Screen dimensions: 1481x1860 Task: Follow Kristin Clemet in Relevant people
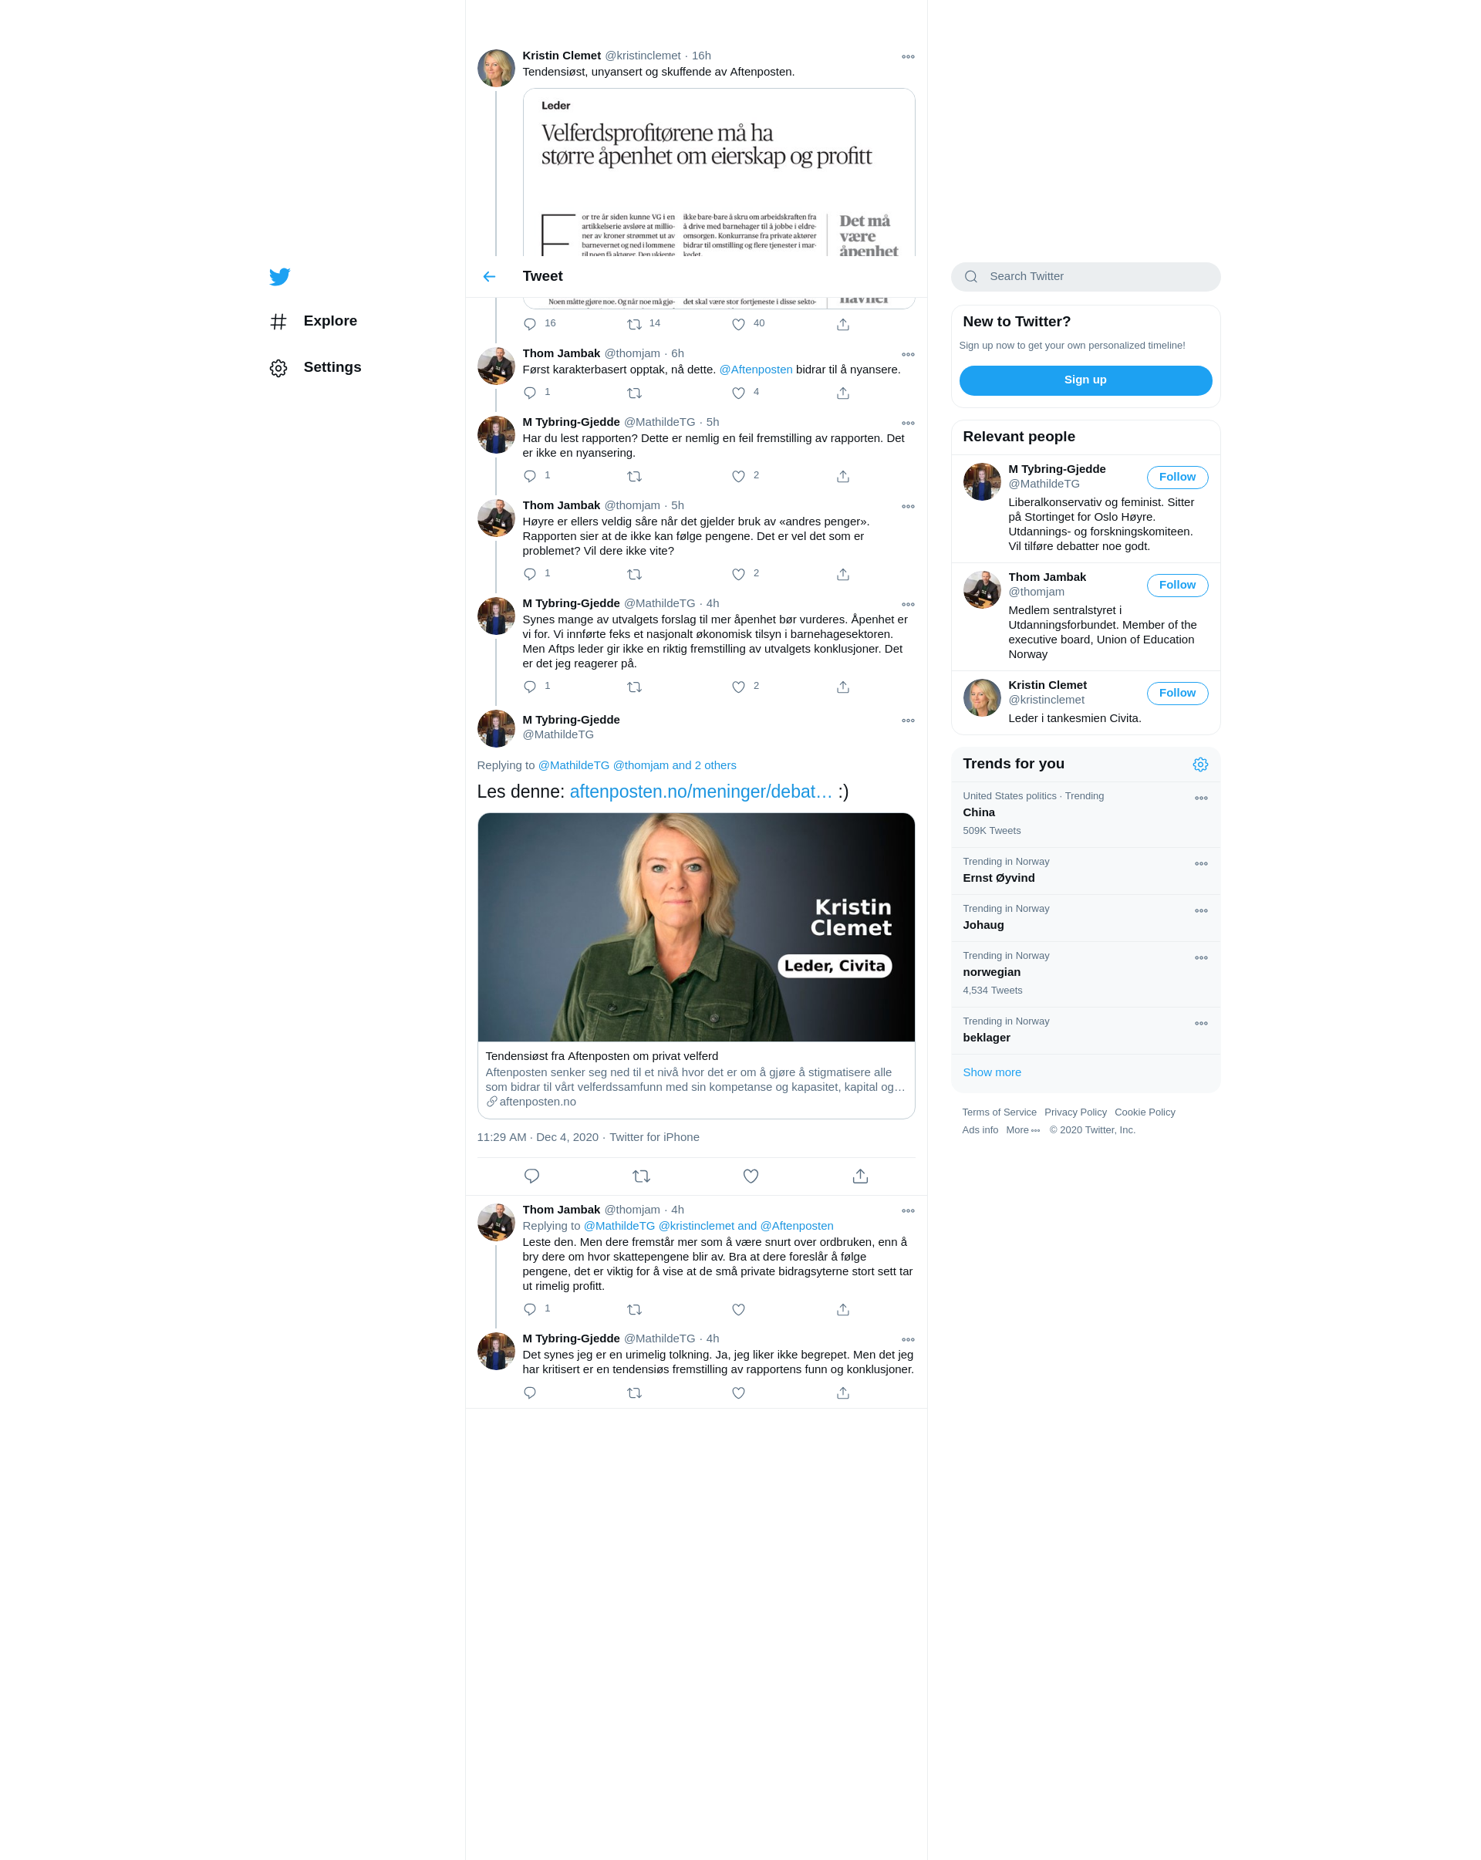1176,693
